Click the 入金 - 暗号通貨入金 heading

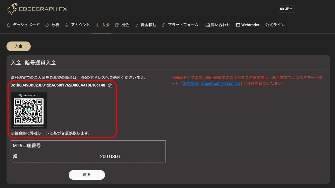point(33,63)
